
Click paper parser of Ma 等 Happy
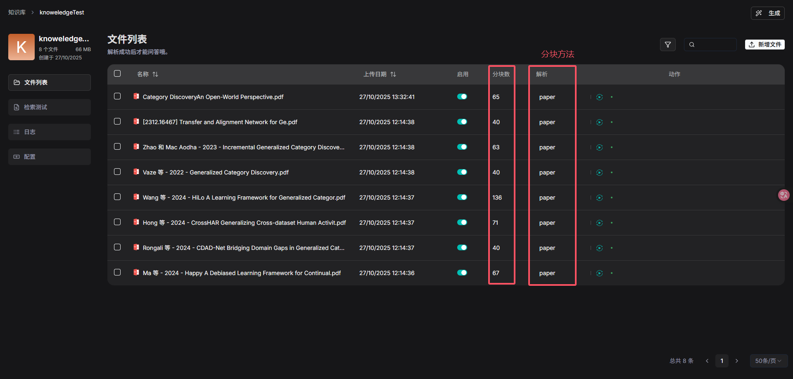[547, 273]
